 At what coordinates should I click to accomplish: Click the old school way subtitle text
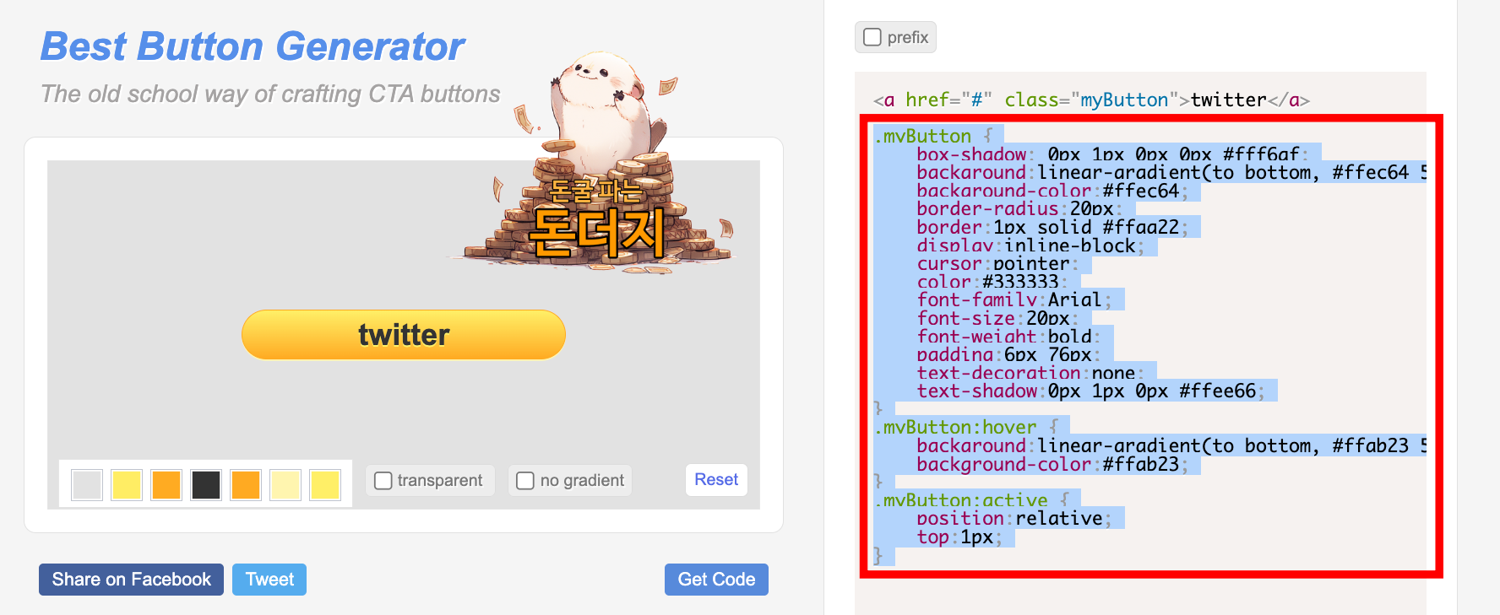(270, 94)
